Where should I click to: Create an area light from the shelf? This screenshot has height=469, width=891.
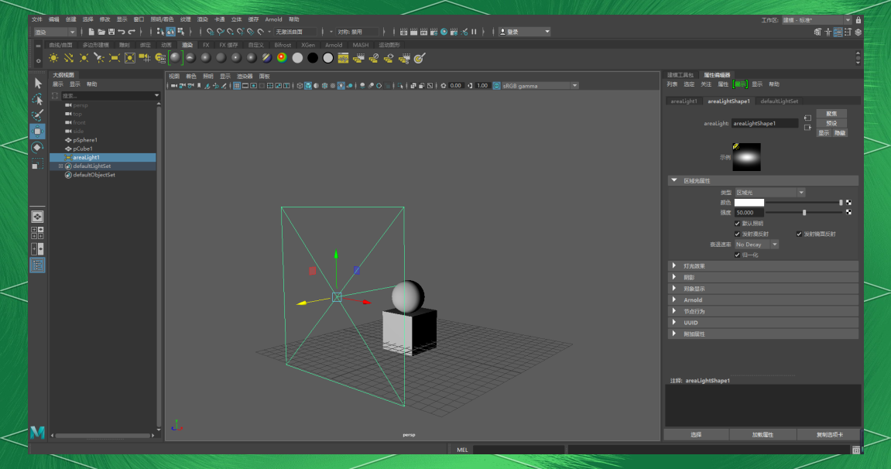115,58
